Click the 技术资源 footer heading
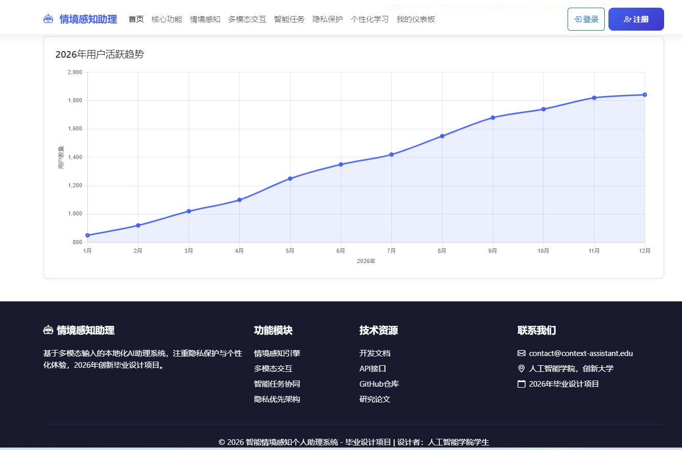 (379, 330)
